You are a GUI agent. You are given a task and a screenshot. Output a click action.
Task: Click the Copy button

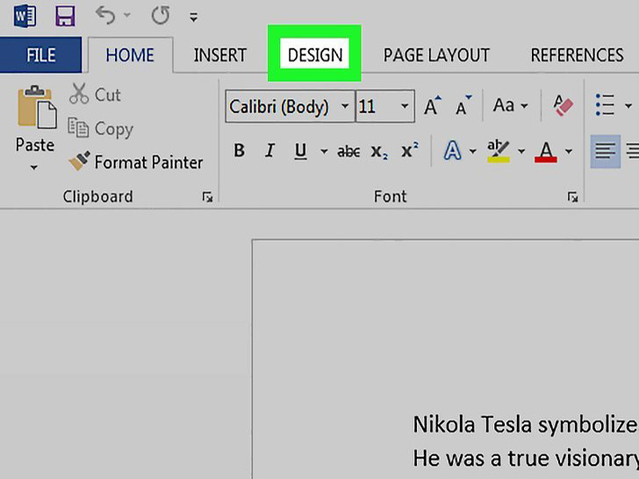(x=102, y=129)
